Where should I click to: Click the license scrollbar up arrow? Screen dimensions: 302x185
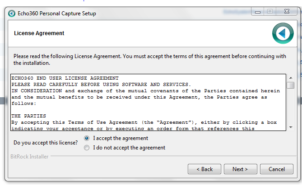(x=291, y=78)
